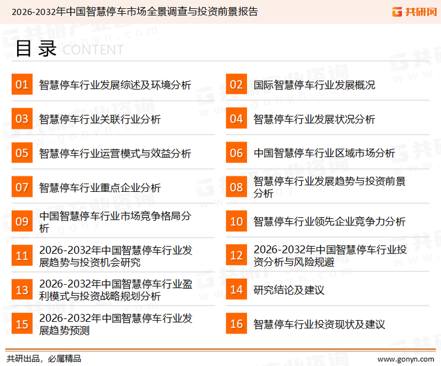Open chapter 国际智慧停车行业发展概况

click(x=314, y=85)
